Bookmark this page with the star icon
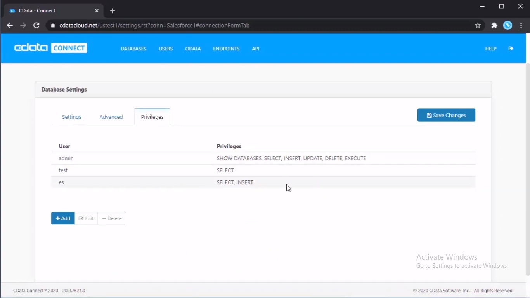 [x=478, y=25]
